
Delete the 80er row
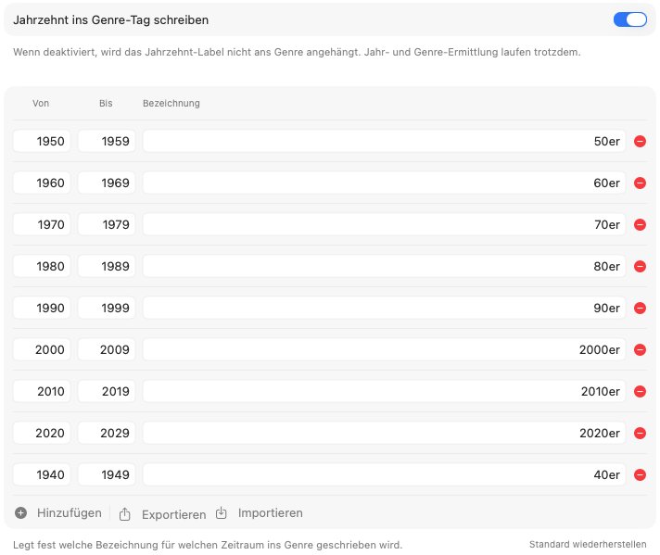click(640, 266)
